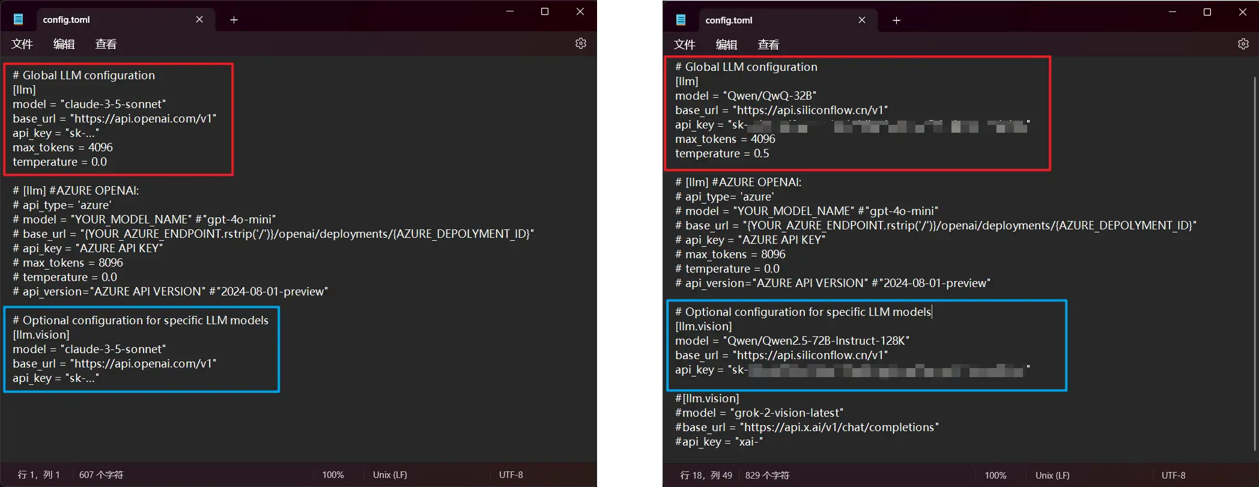This screenshot has width=1259, height=487.
Task: Click # Optional configuration comment in right window
Action: click(x=803, y=312)
